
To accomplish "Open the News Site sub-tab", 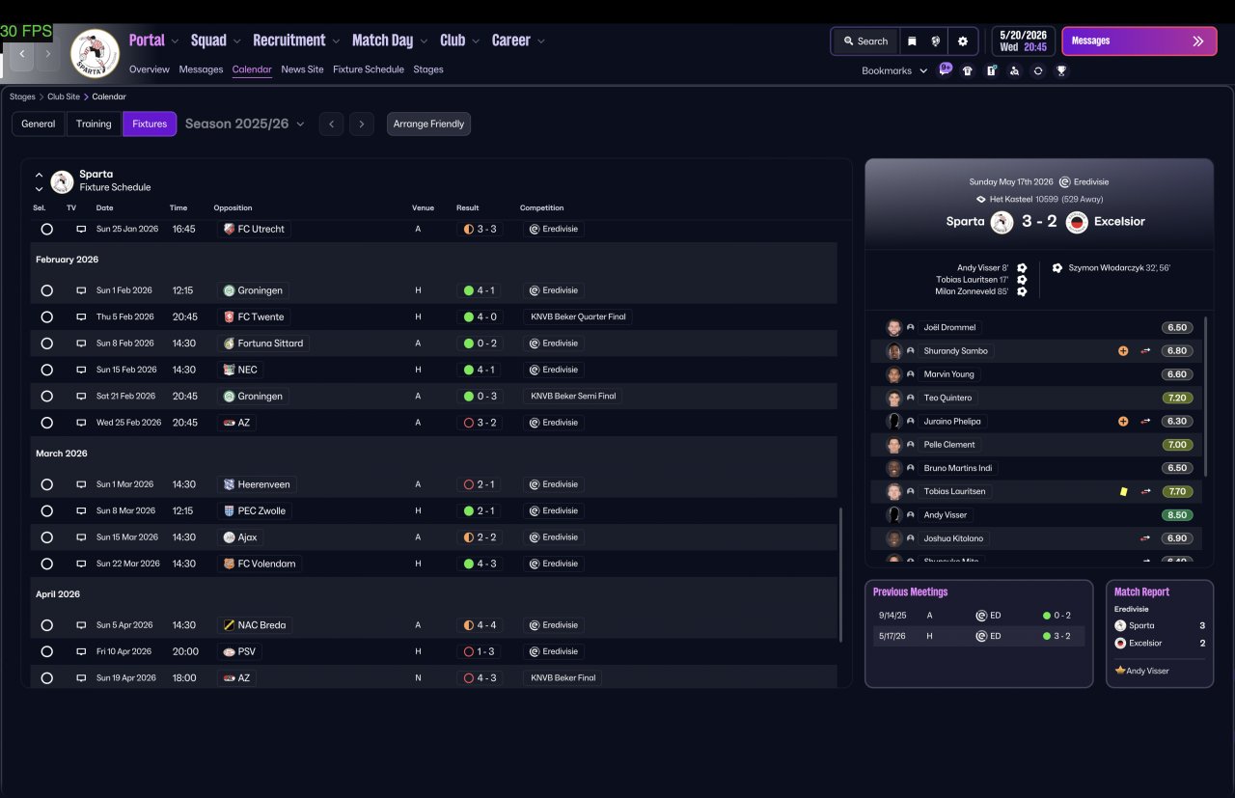I will click(302, 69).
